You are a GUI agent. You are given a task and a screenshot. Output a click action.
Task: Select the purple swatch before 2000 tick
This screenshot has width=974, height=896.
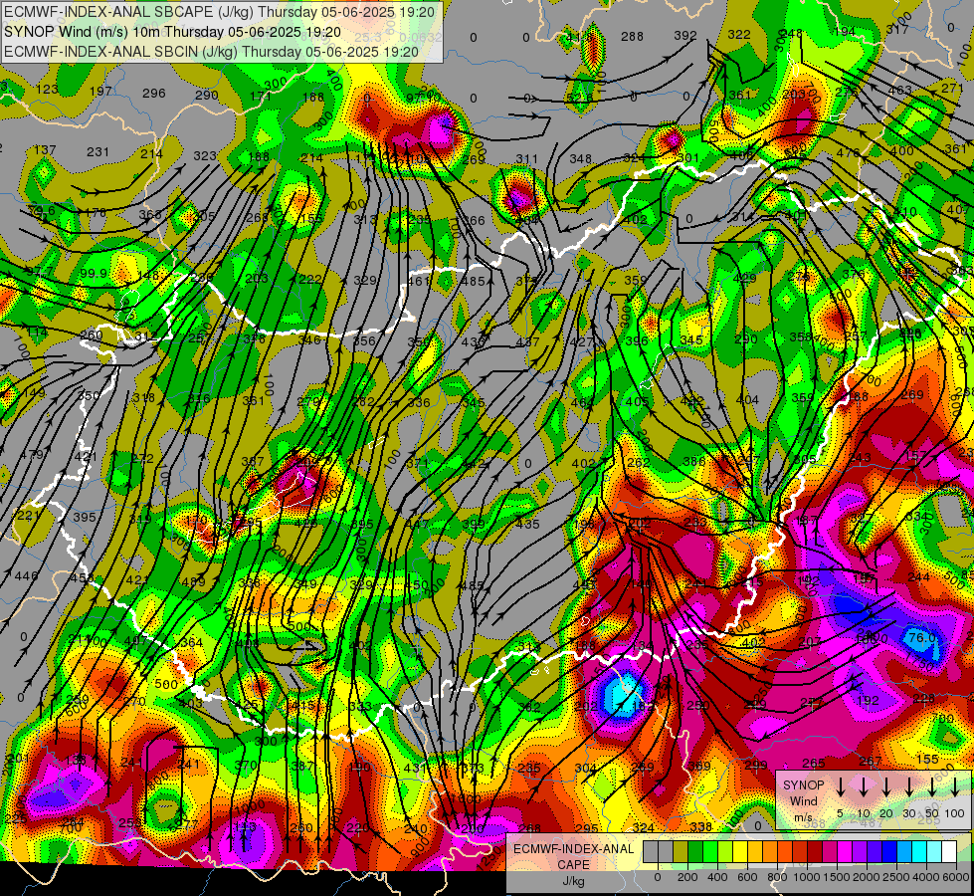pos(861,852)
